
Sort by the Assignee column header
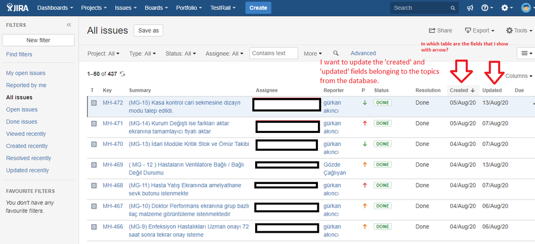[267, 91]
